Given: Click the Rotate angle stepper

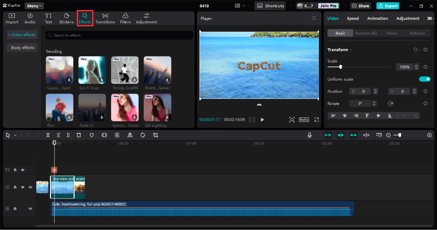Looking at the screenshot, I should (x=374, y=103).
